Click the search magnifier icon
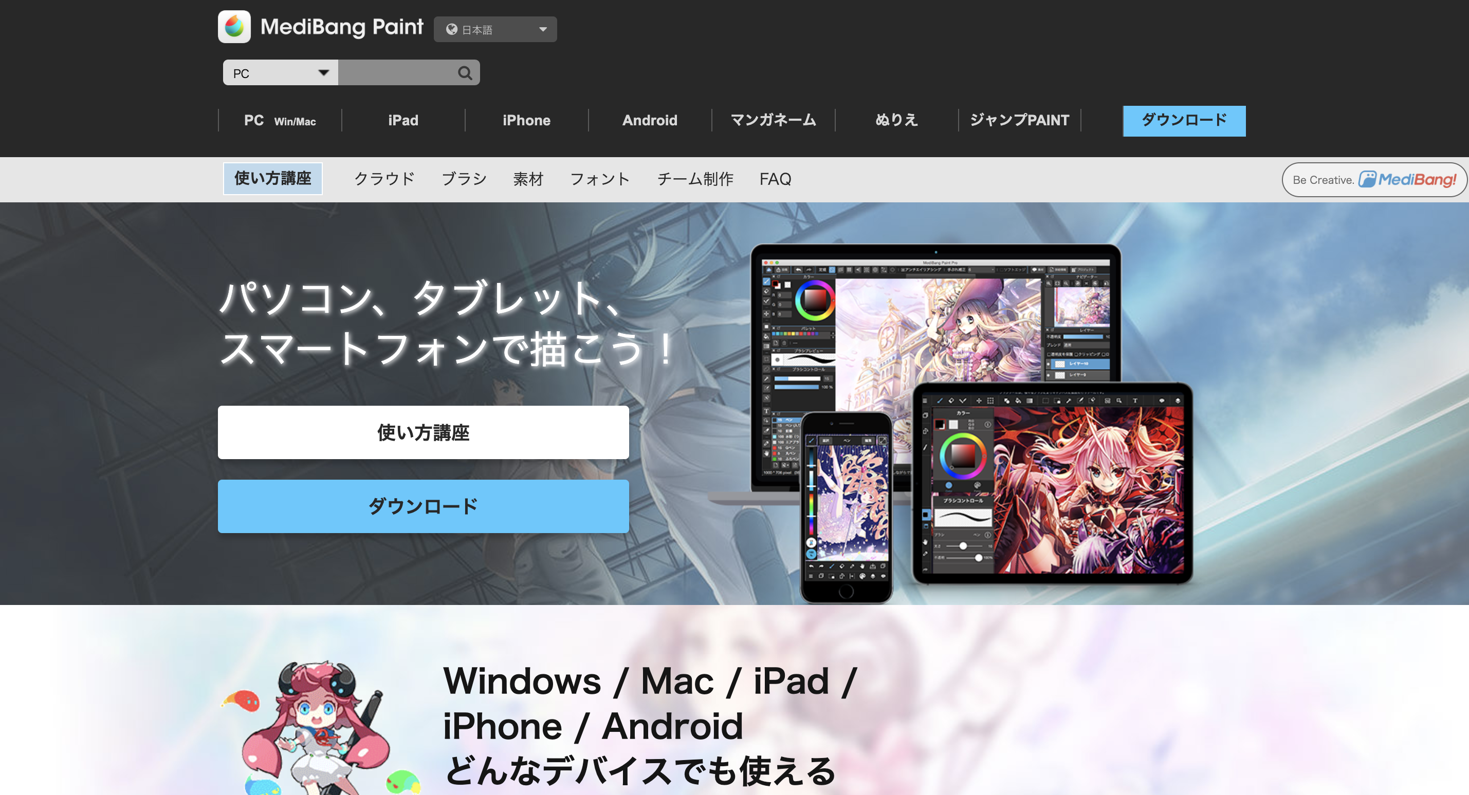The height and width of the screenshot is (795, 1469). [465, 73]
